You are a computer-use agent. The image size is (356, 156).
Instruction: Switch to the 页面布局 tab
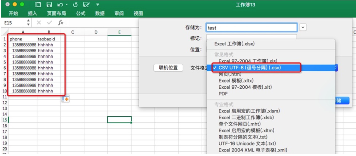56,13
